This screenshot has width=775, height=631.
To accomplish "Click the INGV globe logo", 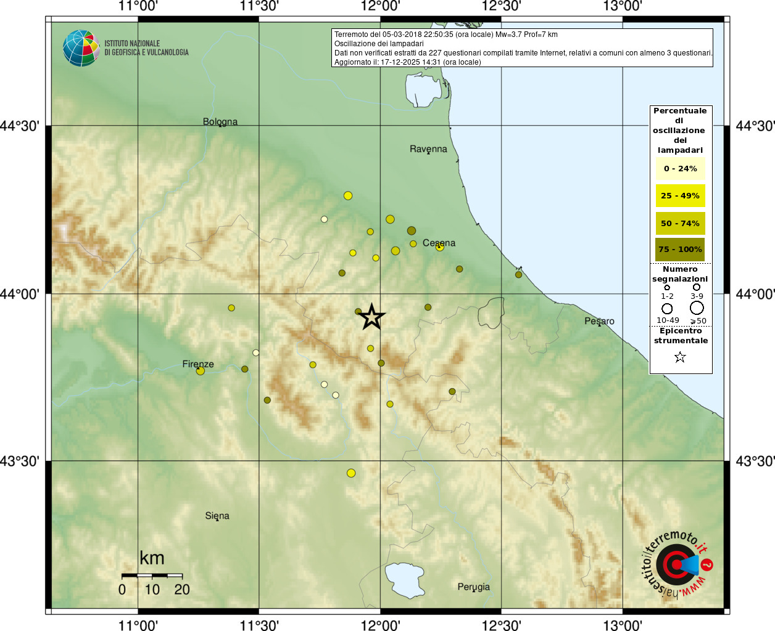I will pyautogui.click(x=81, y=48).
